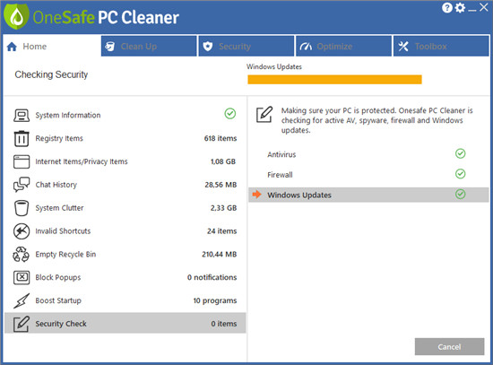The height and width of the screenshot is (365, 493).
Task: Select the System Clutter label
Action: click(x=59, y=208)
